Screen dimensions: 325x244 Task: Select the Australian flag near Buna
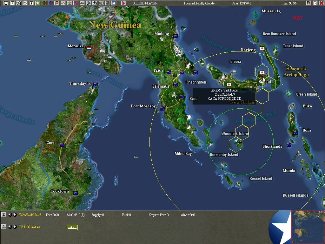(x=182, y=97)
